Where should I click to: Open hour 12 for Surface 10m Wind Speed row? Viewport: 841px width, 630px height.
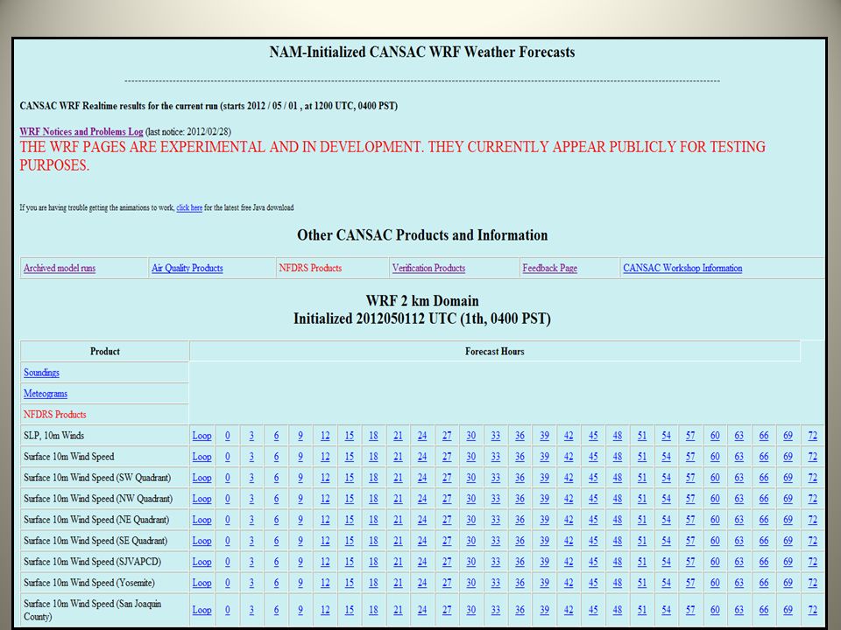click(325, 457)
